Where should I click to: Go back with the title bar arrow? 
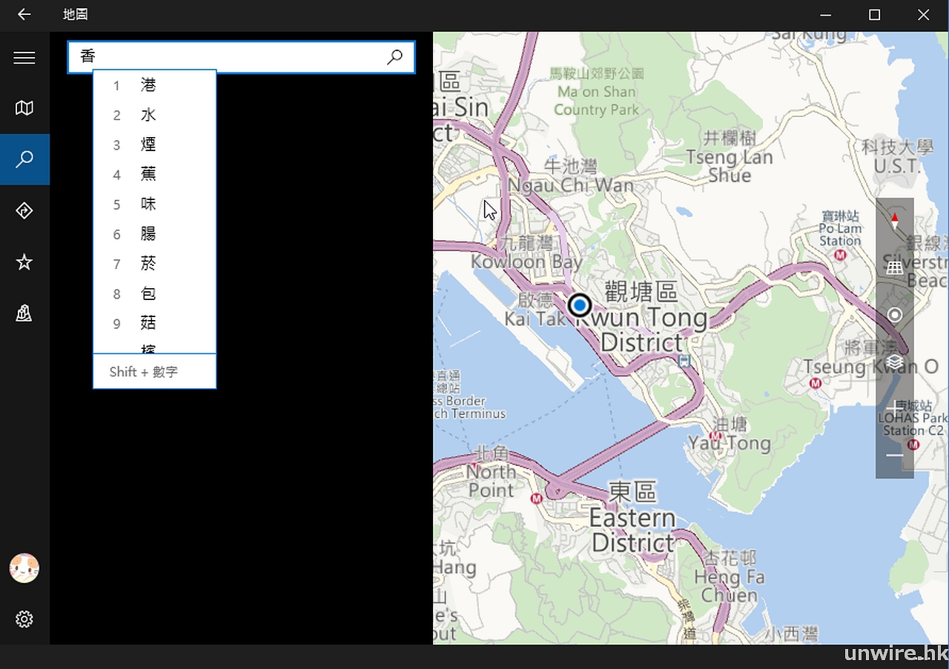click(24, 15)
